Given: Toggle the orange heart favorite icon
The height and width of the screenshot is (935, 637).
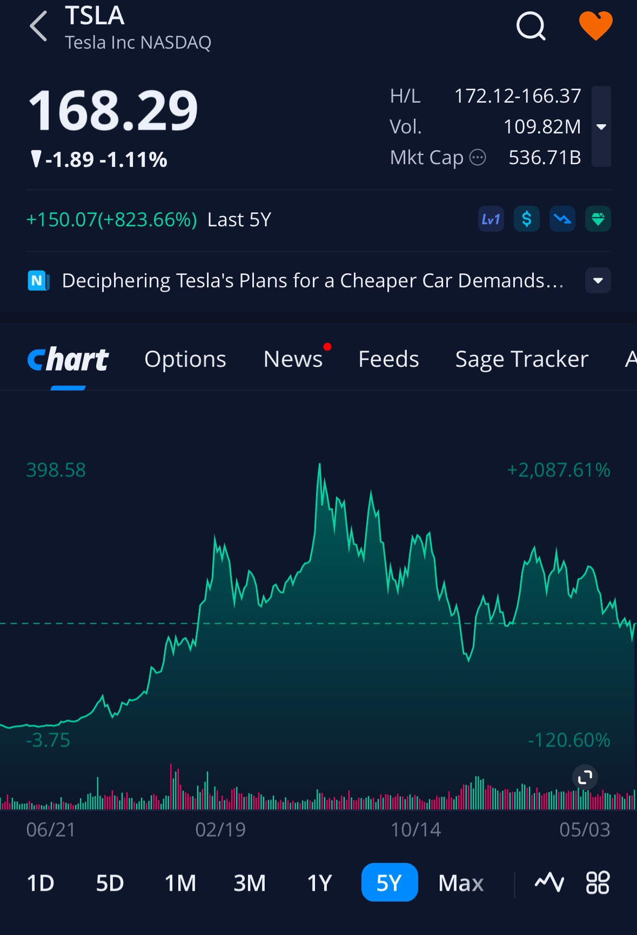Looking at the screenshot, I should [x=595, y=25].
